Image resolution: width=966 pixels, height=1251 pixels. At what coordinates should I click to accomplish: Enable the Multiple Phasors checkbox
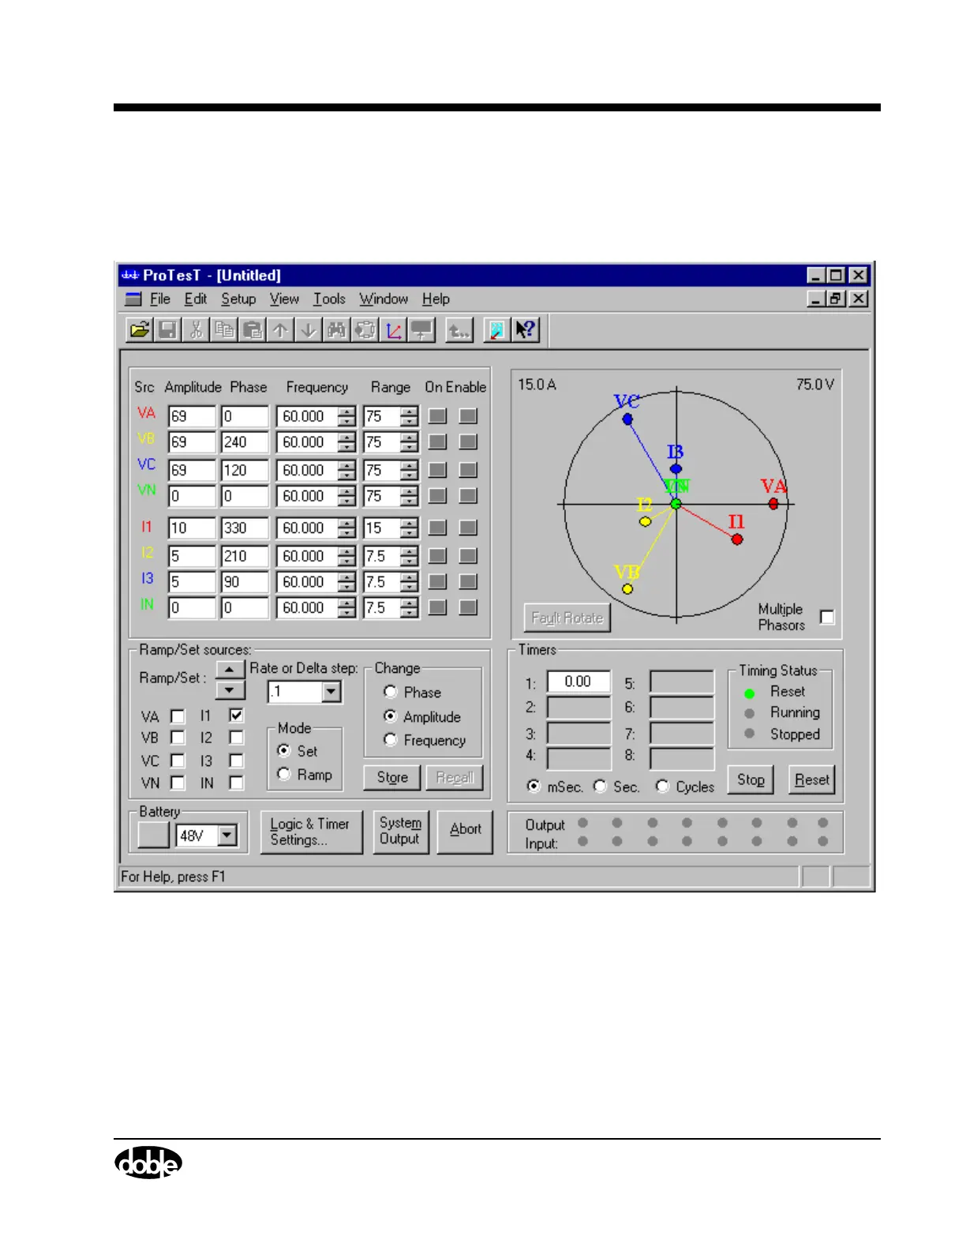tap(827, 617)
